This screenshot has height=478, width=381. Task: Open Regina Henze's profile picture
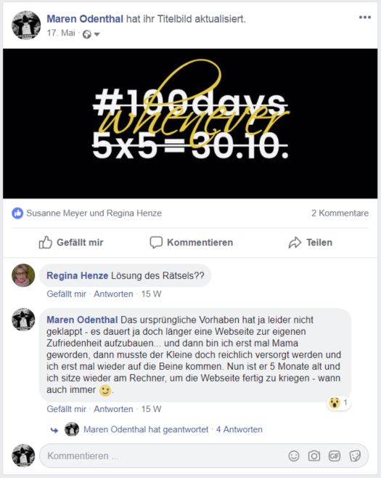[x=23, y=275]
